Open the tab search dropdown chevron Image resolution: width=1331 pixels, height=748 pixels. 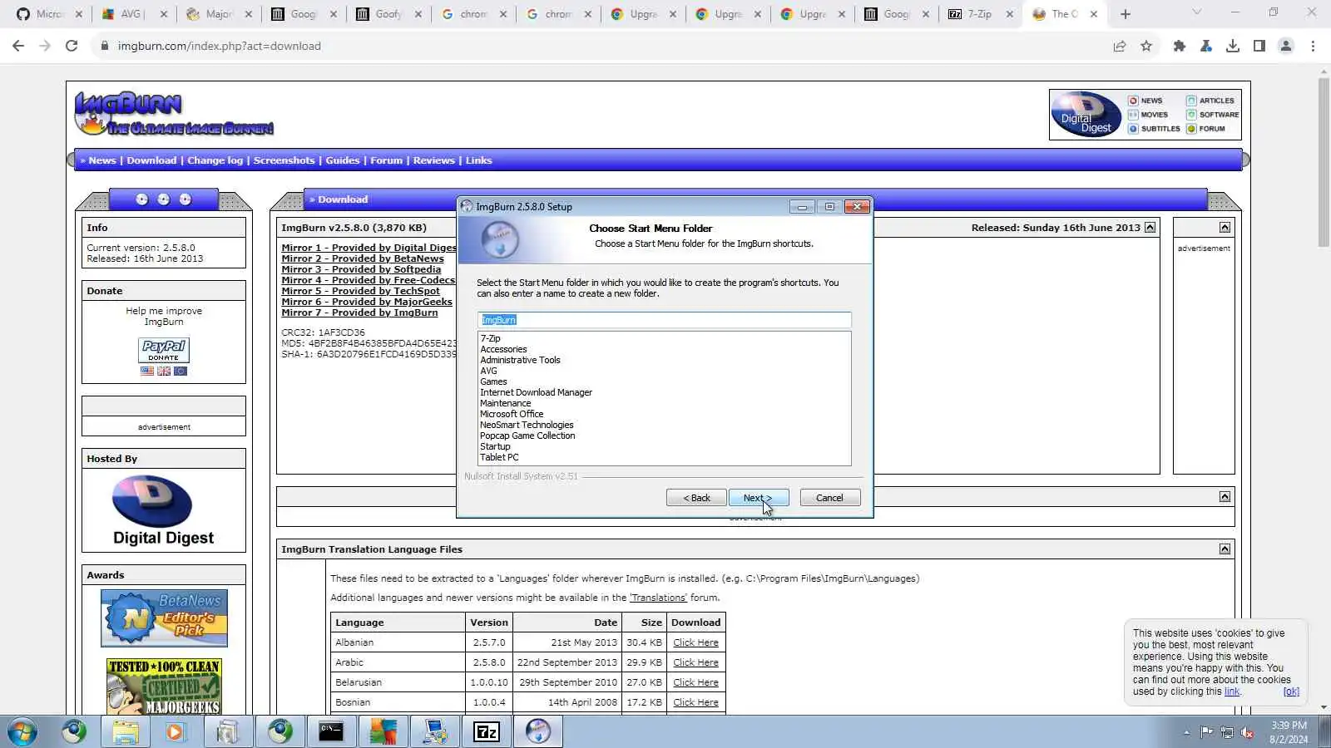(x=1196, y=12)
